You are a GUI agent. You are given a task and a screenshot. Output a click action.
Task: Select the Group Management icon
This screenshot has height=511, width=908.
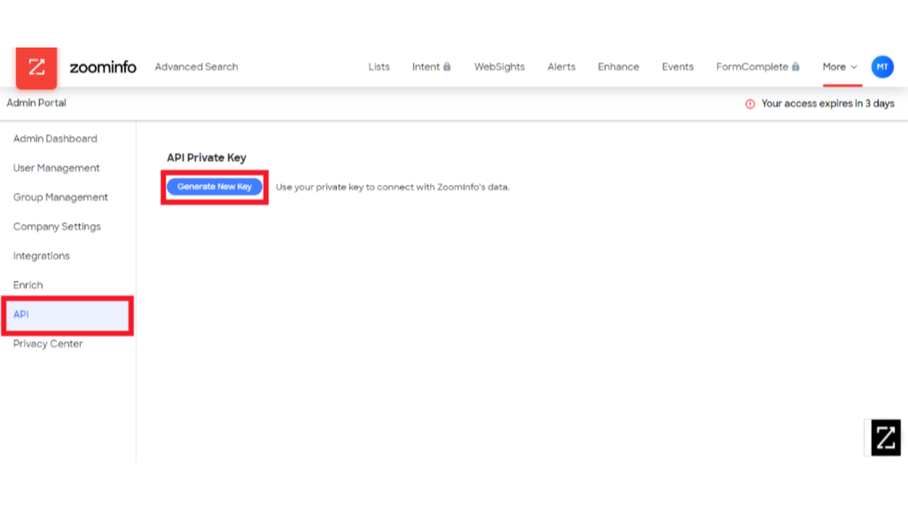(61, 197)
